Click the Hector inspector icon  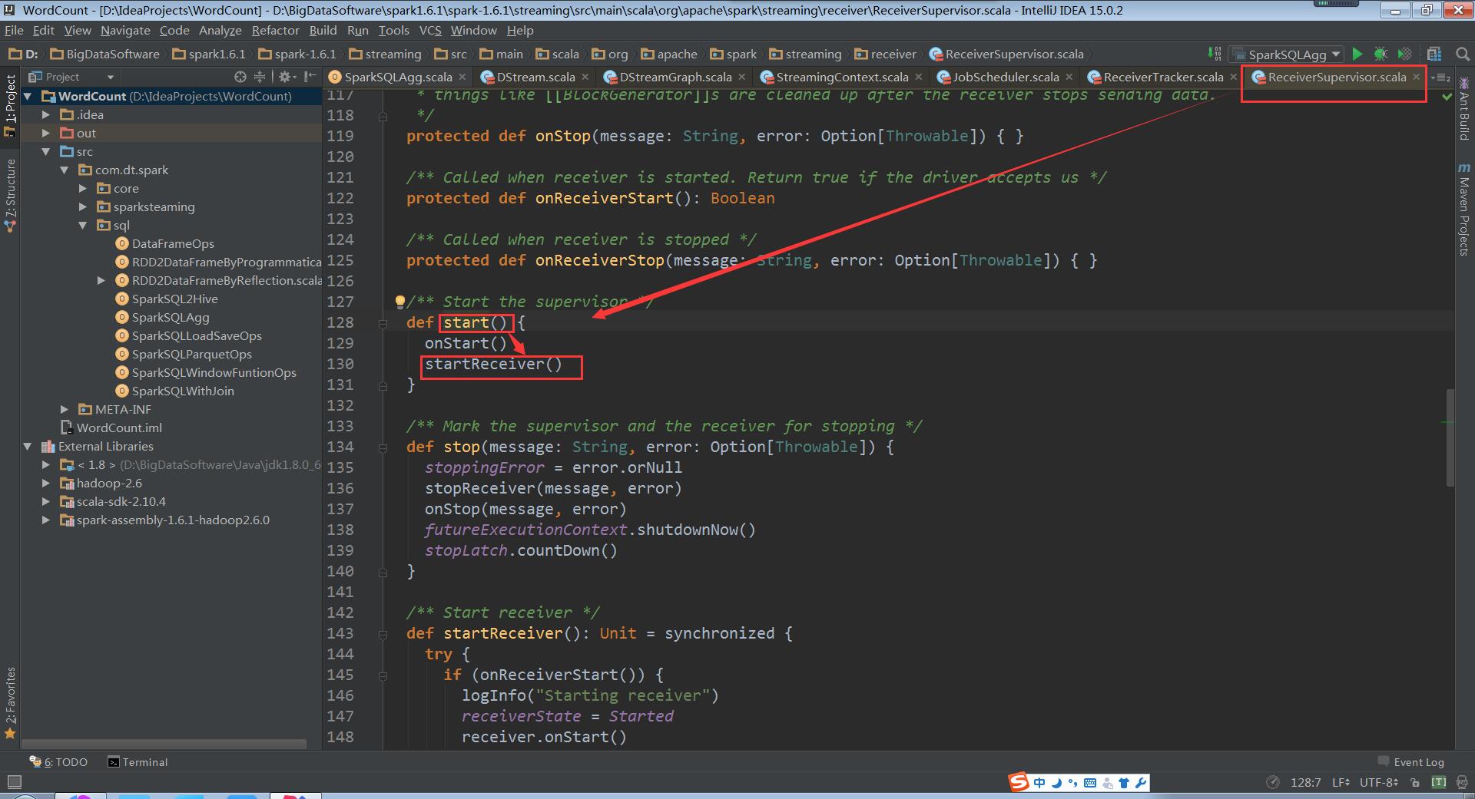[x=1462, y=782]
